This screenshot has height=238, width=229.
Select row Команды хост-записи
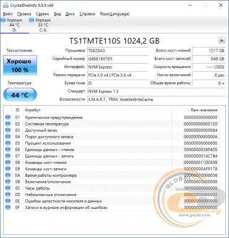(x=111, y=169)
